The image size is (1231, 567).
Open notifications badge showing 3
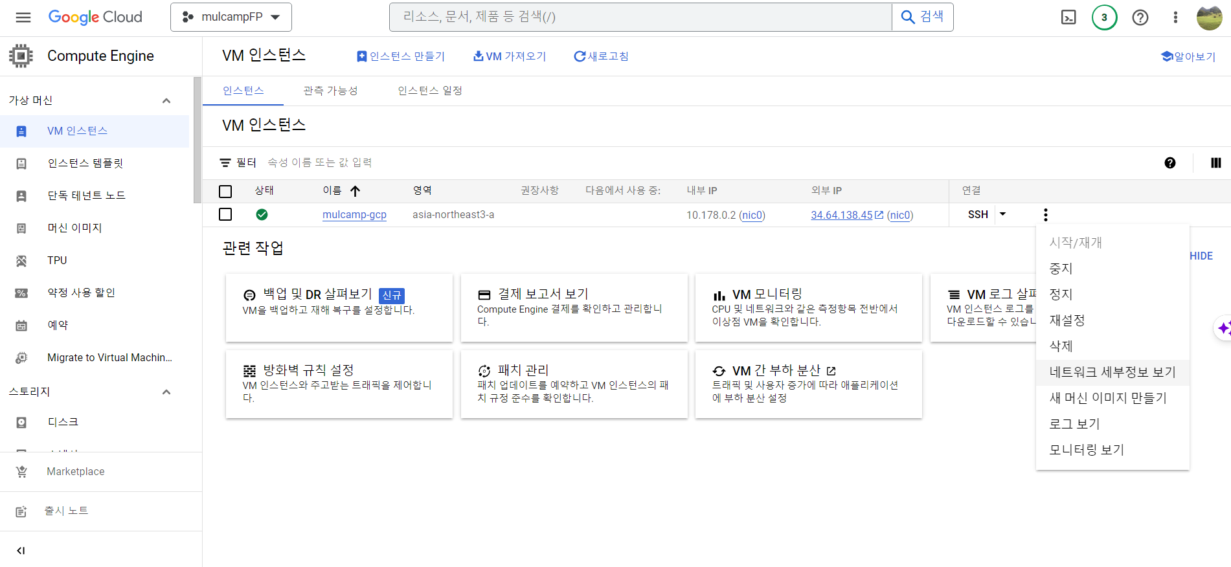1105,17
